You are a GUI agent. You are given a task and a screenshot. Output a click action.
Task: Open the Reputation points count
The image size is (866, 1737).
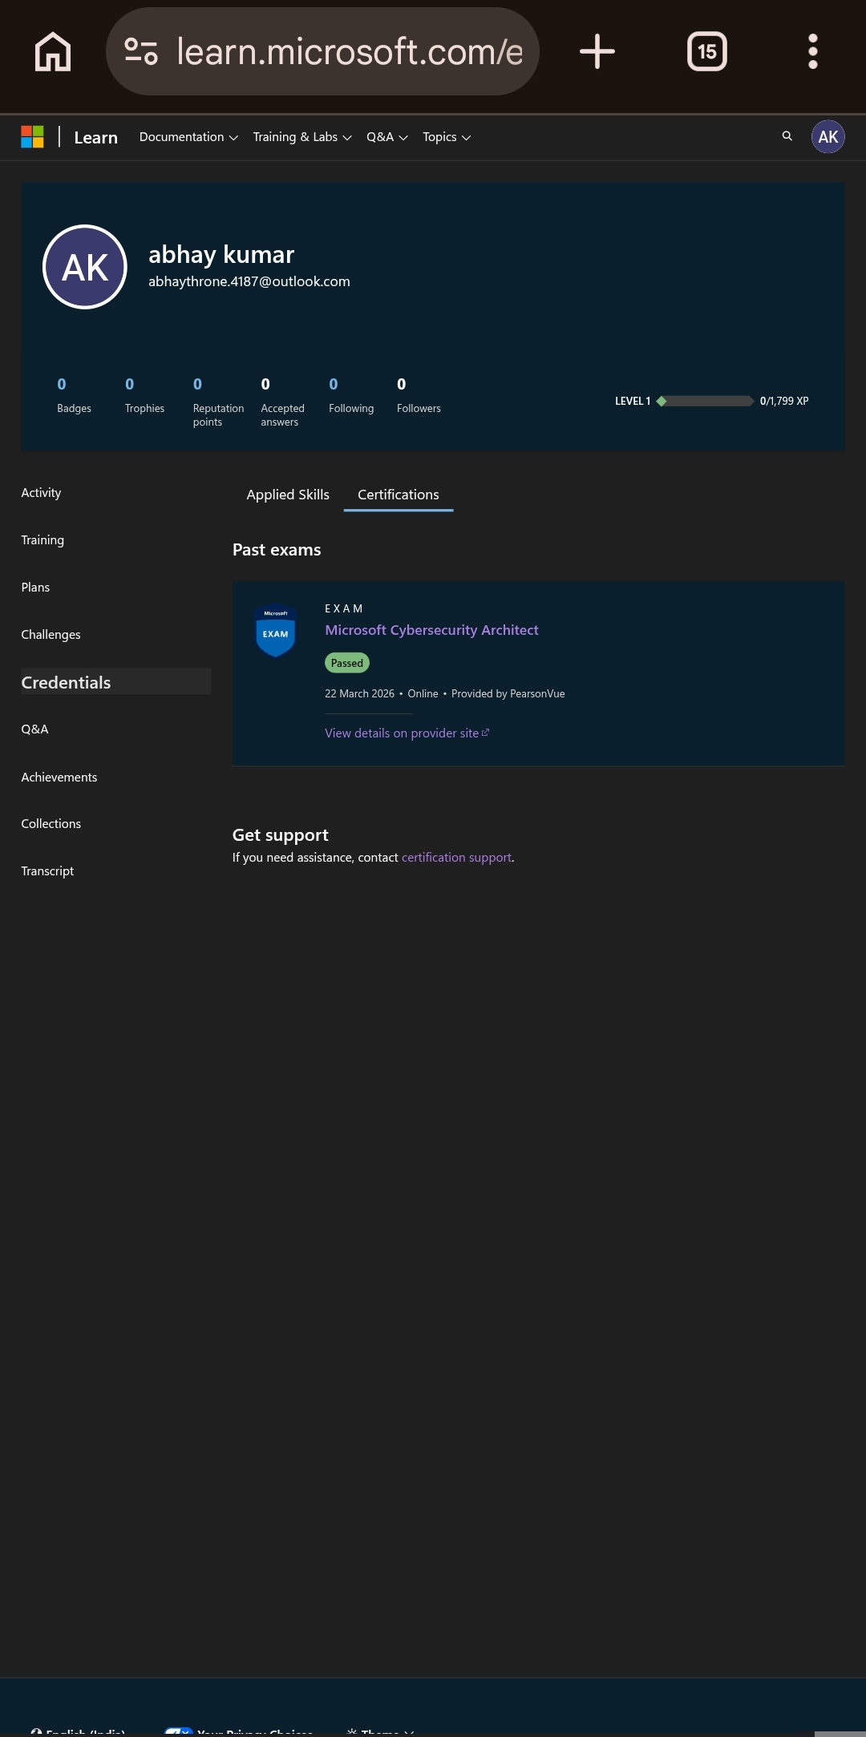tap(218, 402)
